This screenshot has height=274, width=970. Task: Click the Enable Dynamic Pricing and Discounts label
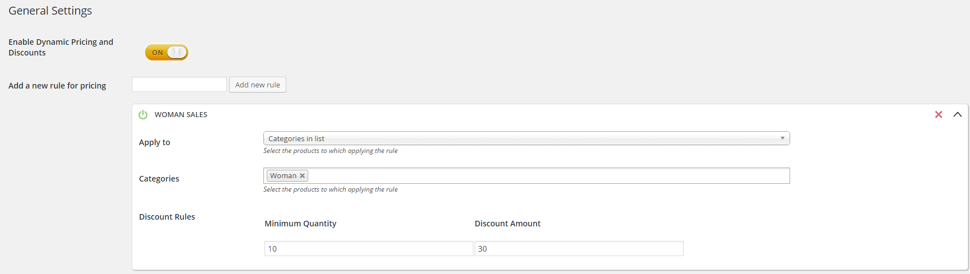coord(61,47)
